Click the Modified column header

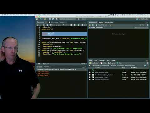click(x=134, y=68)
